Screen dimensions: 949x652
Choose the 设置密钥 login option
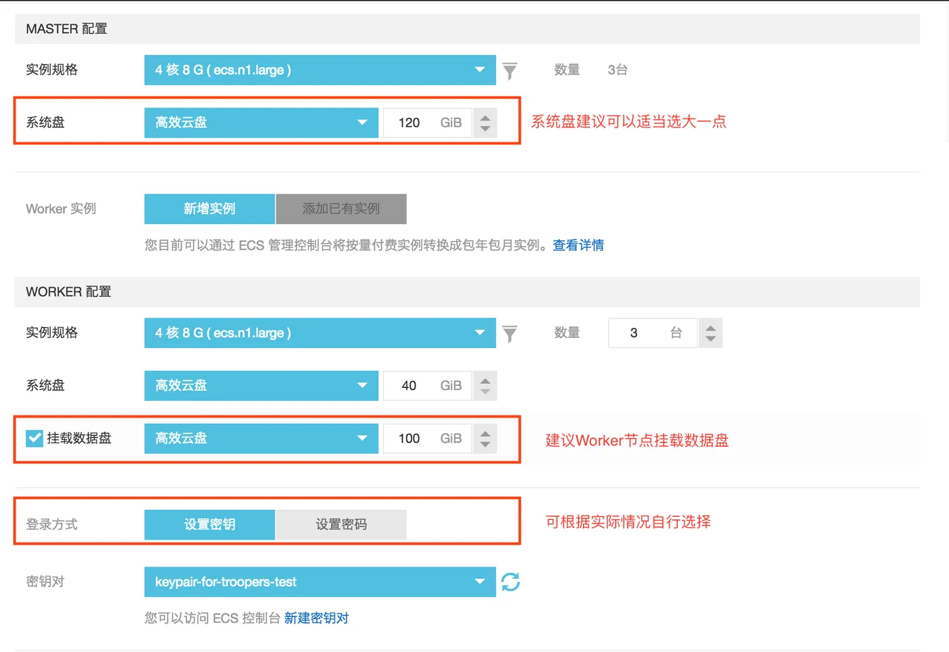click(209, 525)
